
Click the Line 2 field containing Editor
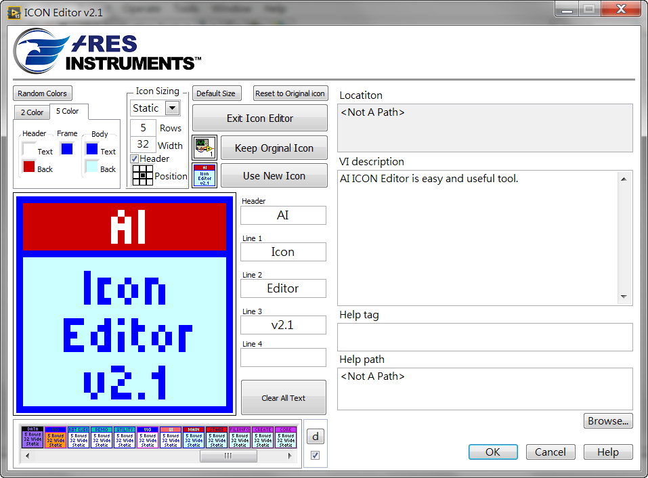pos(283,288)
